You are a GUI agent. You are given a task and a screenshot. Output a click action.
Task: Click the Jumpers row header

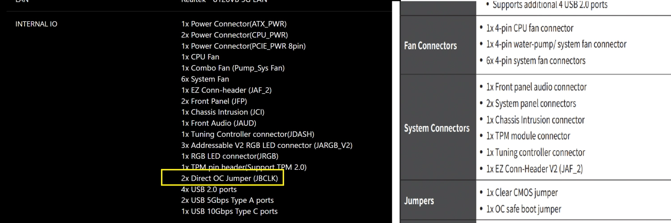point(419,201)
